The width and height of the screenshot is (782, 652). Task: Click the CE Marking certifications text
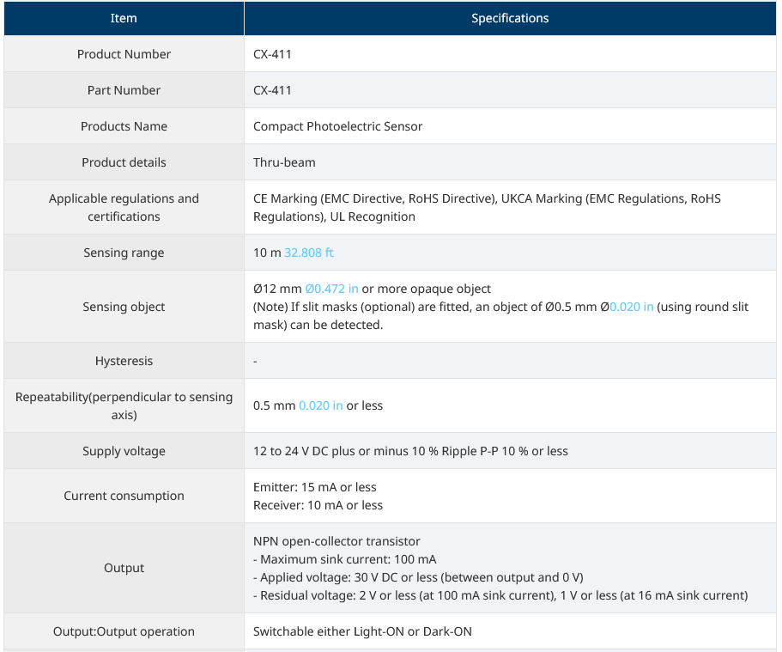click(487, 207)
